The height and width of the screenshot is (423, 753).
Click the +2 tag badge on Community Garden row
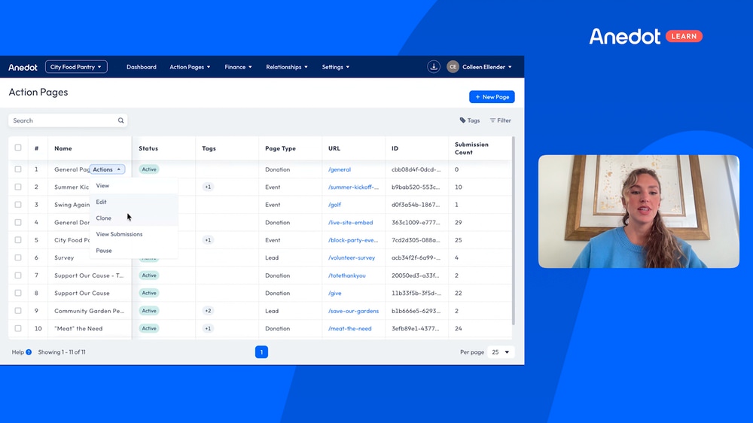point(208,311)
